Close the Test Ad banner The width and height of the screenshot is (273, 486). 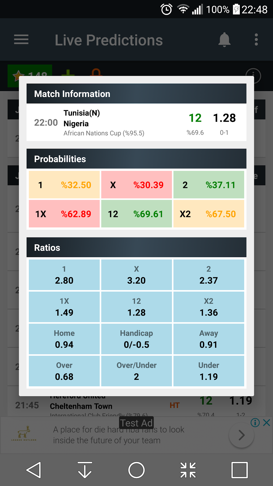pos(267,423)
